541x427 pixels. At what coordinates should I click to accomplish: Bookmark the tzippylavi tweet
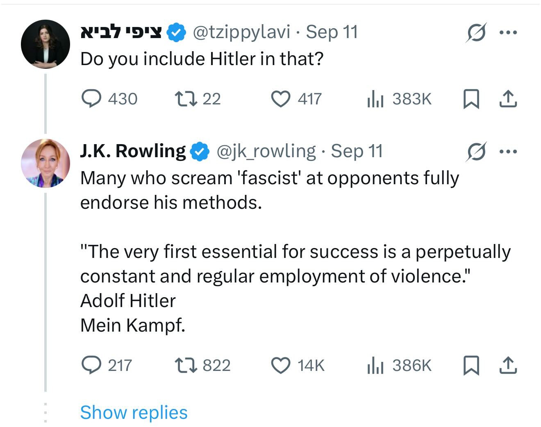pos(471,99)
